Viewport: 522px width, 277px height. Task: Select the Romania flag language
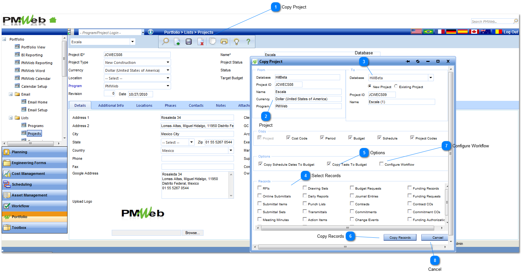(497, 32)
